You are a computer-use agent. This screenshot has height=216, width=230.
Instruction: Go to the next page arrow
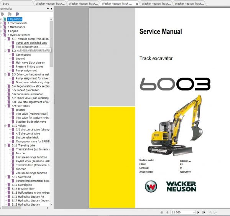coord(198,212)
